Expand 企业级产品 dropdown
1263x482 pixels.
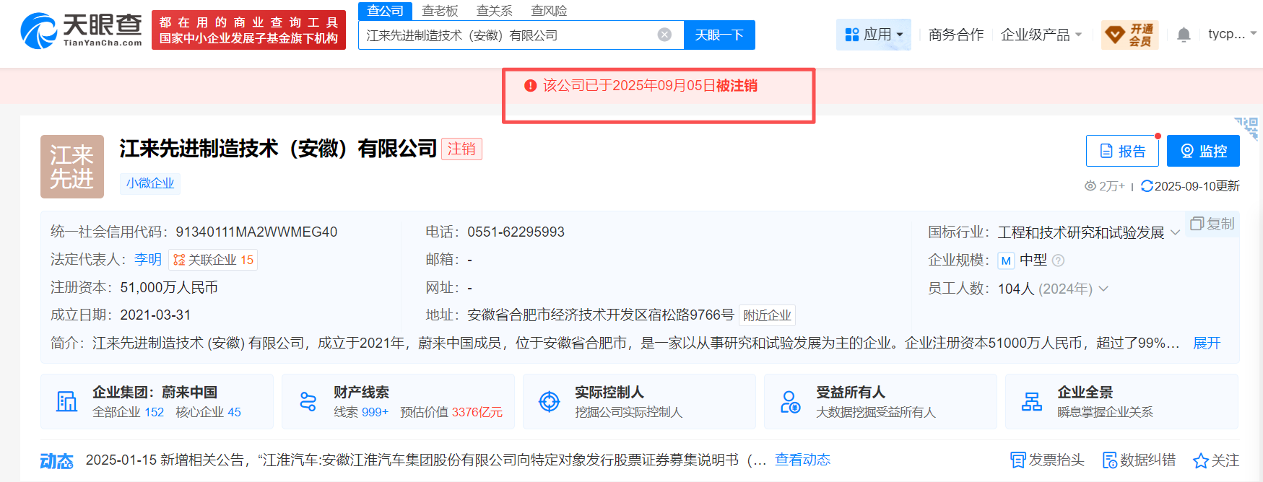coord(1041,35)
